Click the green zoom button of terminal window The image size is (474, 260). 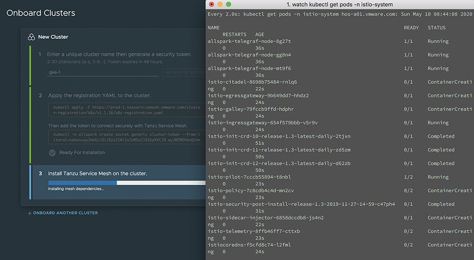click(228, 4)
